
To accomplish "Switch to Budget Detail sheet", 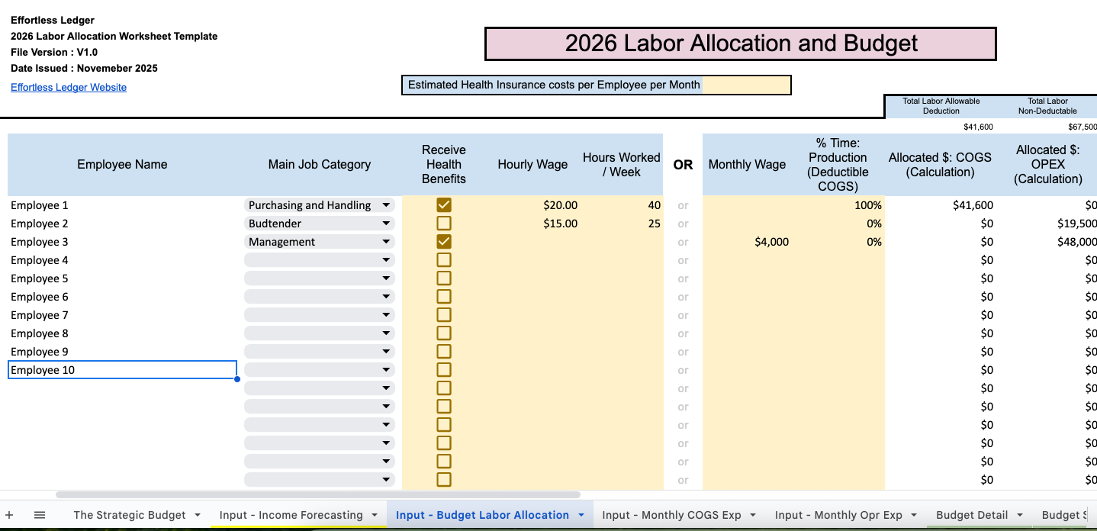I will pos(972,515).
